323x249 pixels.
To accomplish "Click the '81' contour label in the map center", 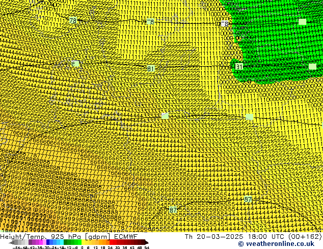I will point(151,69).
